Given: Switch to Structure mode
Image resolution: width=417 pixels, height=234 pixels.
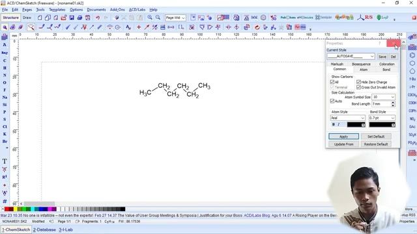Looking at the screenshot, I should (10, 18).
